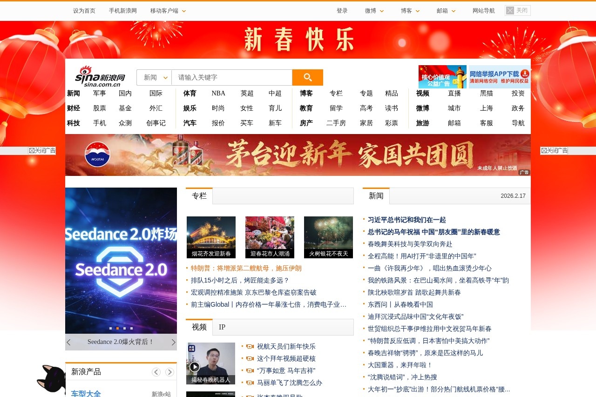Screen dimensions: 596x397
Task: Open 东西问丨从春晚看中国 article
Action: pyautogui.click(x=400, y=304)
